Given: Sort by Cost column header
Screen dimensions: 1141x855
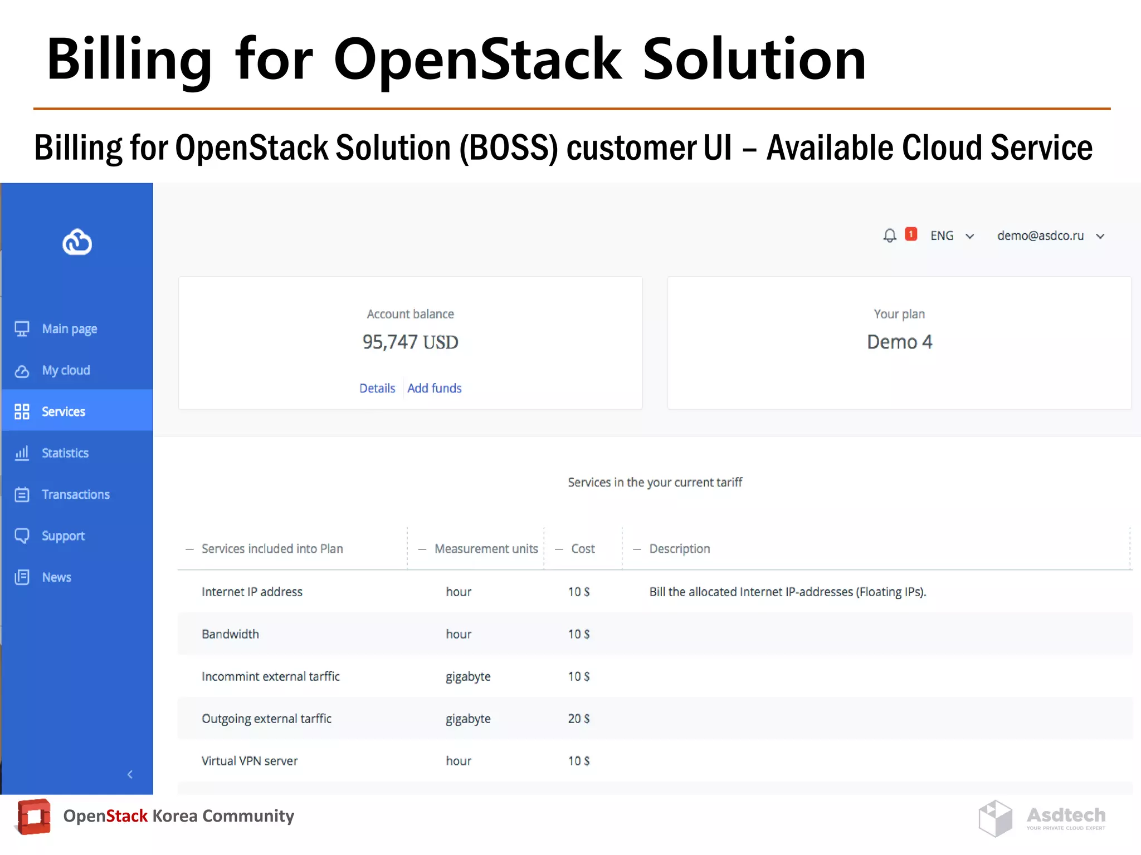Looking at the screenshot, I should tap(583, 549).
